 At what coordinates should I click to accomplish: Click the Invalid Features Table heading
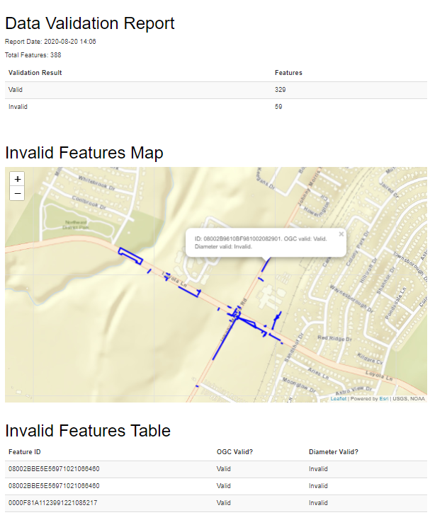point(88,430)
